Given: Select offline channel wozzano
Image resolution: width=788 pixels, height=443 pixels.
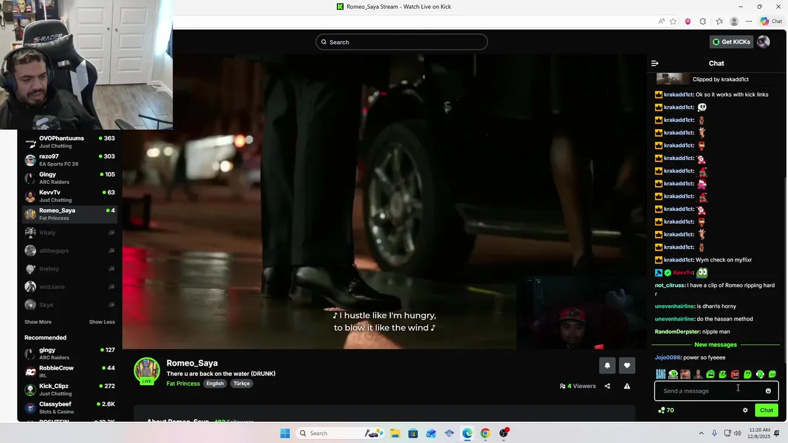Looking at the screenshot, I should [x=70, y=287].
